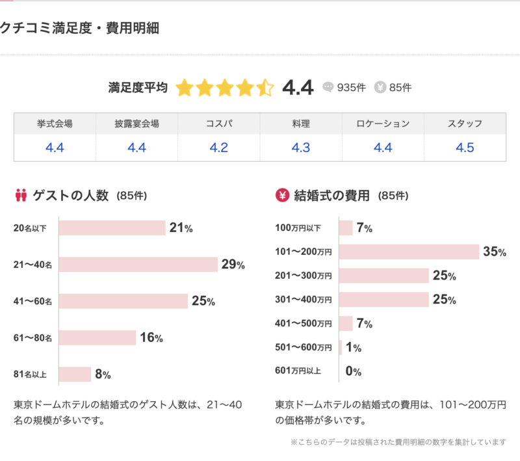
Task: Click the スタッフ column header
Action: pos(465,124)
